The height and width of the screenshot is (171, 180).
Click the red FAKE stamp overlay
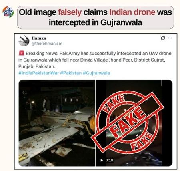[x=128, y=122]
